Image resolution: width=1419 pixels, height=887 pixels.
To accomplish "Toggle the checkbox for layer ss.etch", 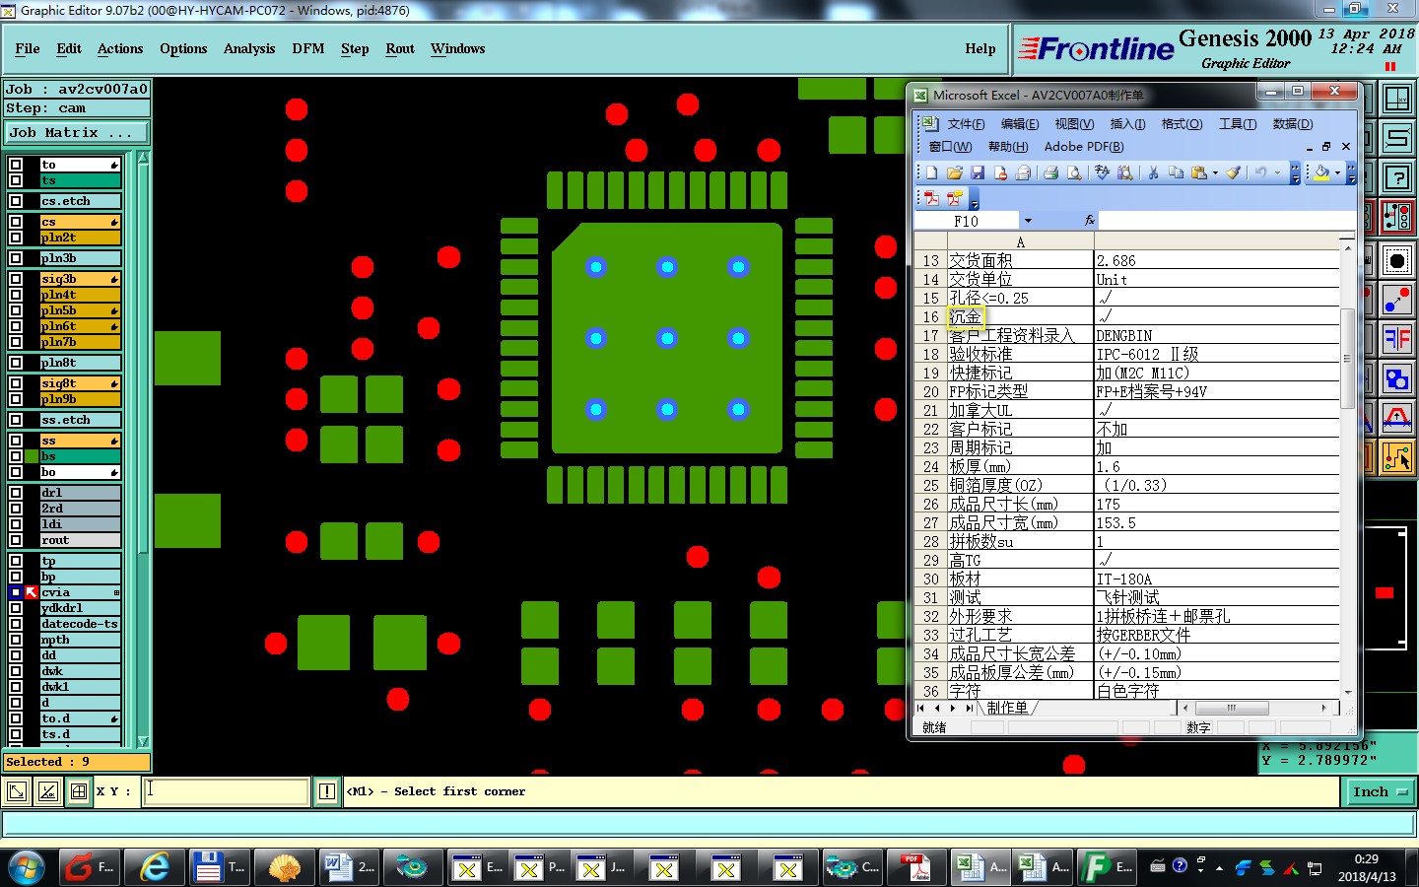I will 16,420.
